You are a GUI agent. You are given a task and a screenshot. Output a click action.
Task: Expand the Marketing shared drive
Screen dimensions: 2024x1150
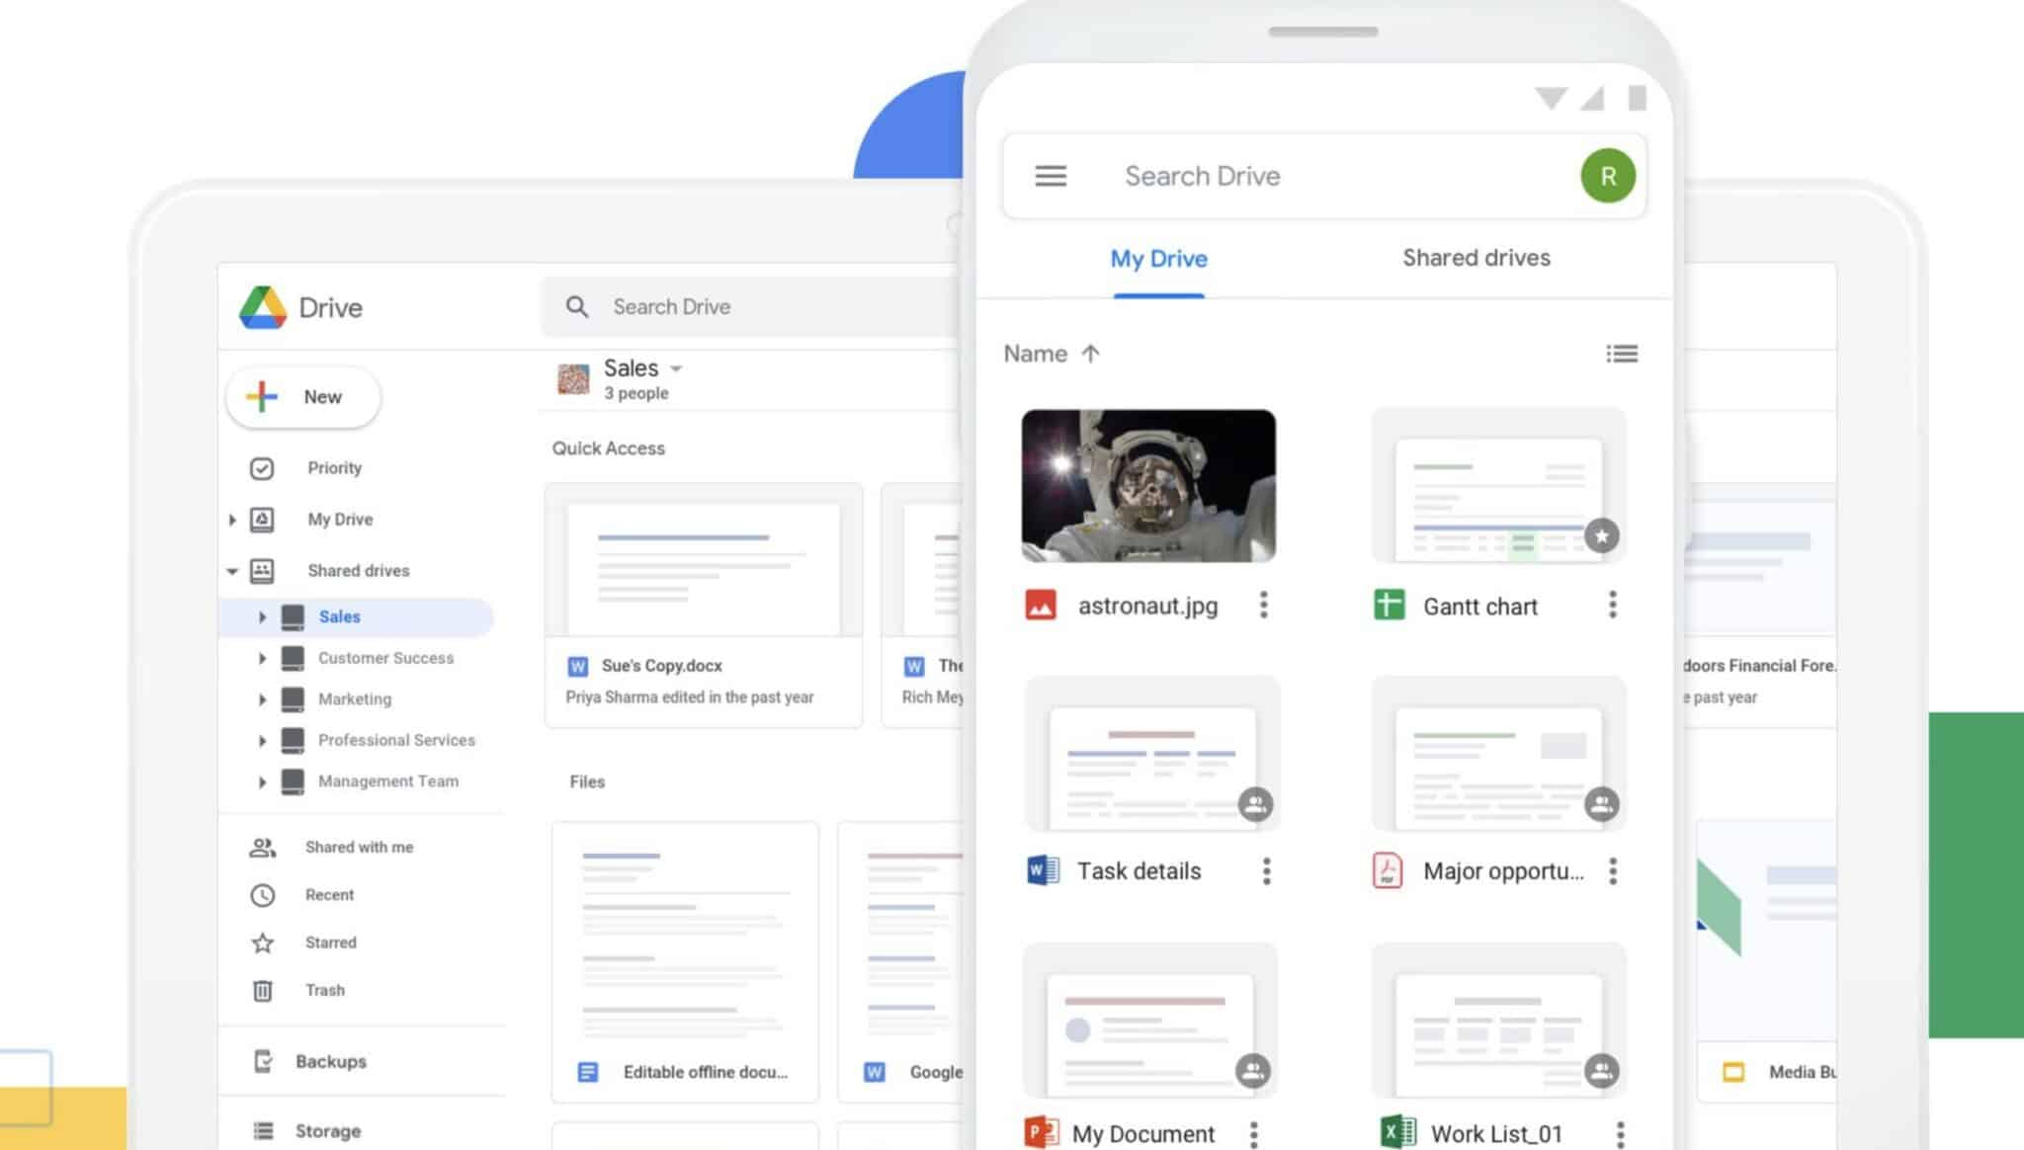pyautogui.click(x=262, y=699)
